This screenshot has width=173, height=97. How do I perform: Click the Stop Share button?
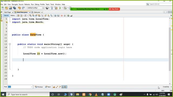pos(114,9)
